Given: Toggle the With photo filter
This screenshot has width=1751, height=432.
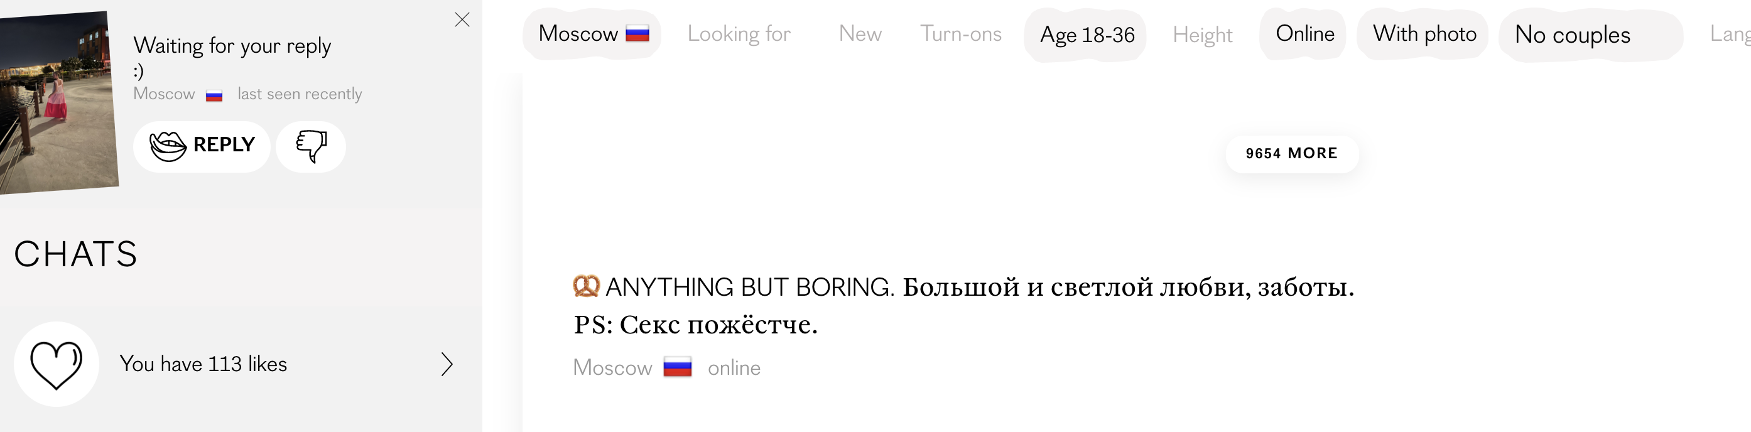Looking at the screenshot, I should [1424, 34].
